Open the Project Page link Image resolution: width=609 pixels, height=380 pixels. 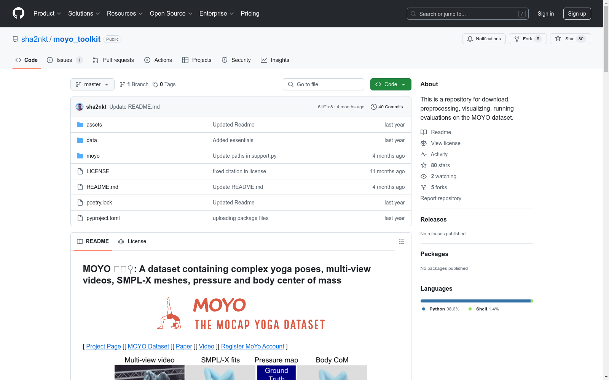click(x=104, y=346)
